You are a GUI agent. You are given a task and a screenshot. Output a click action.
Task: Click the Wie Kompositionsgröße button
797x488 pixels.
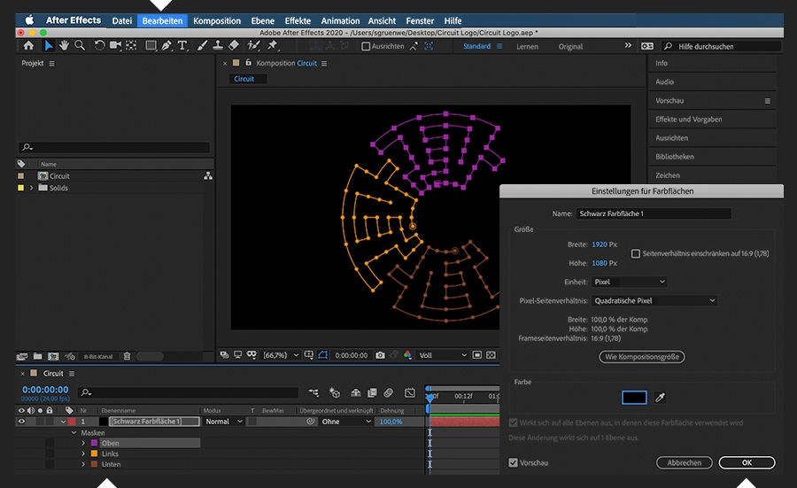[x=642, y=357]
